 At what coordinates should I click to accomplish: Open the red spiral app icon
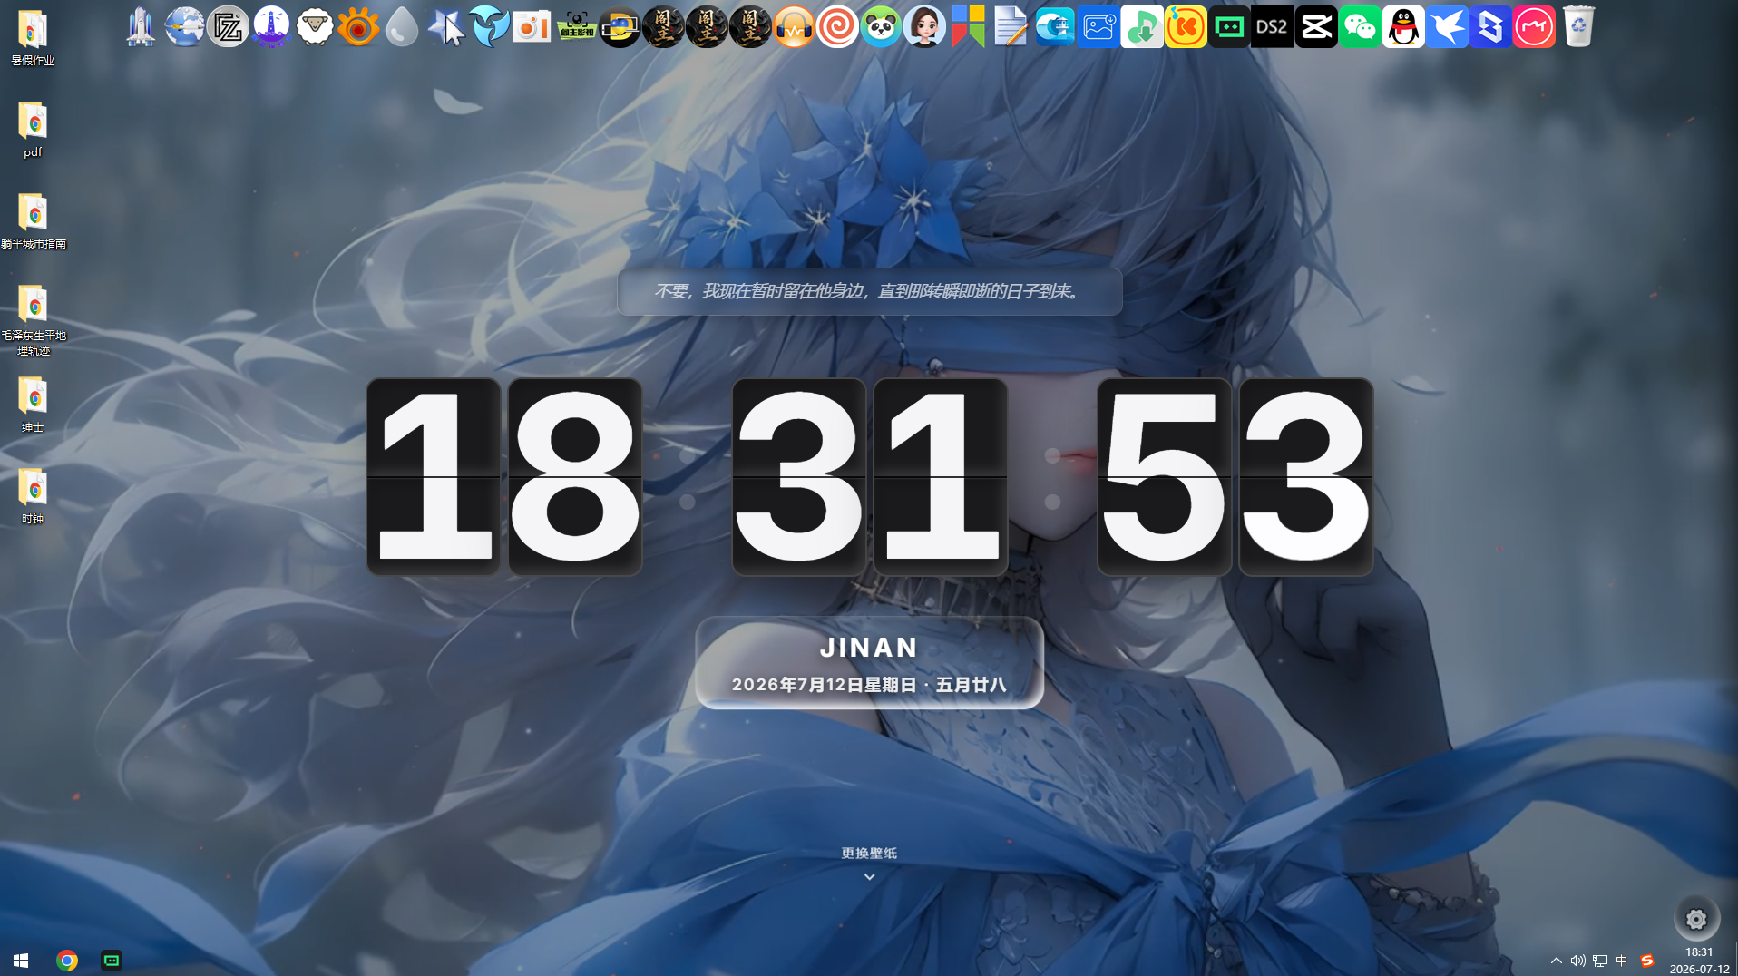(x=837, y=26)
